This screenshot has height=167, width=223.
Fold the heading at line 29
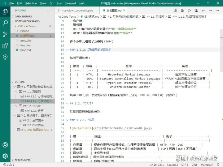pyautogui.click(x=67, y=103)
